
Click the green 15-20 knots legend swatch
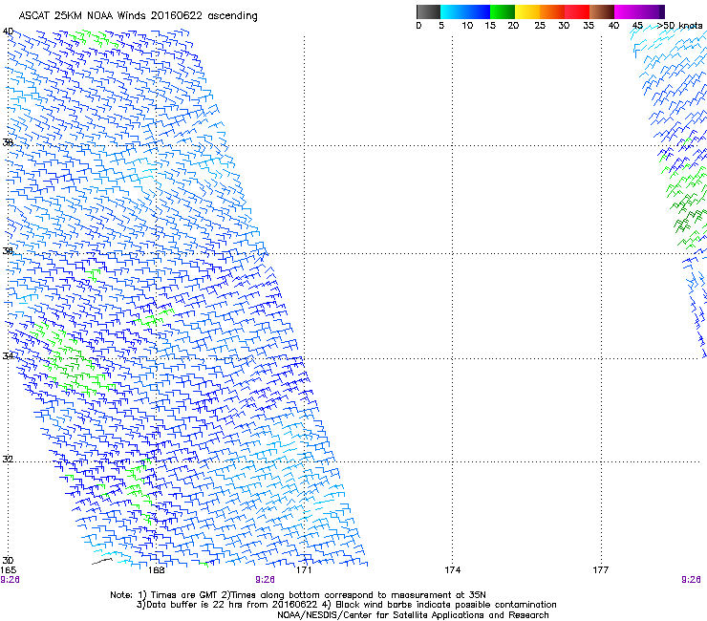tap(503, 11)
